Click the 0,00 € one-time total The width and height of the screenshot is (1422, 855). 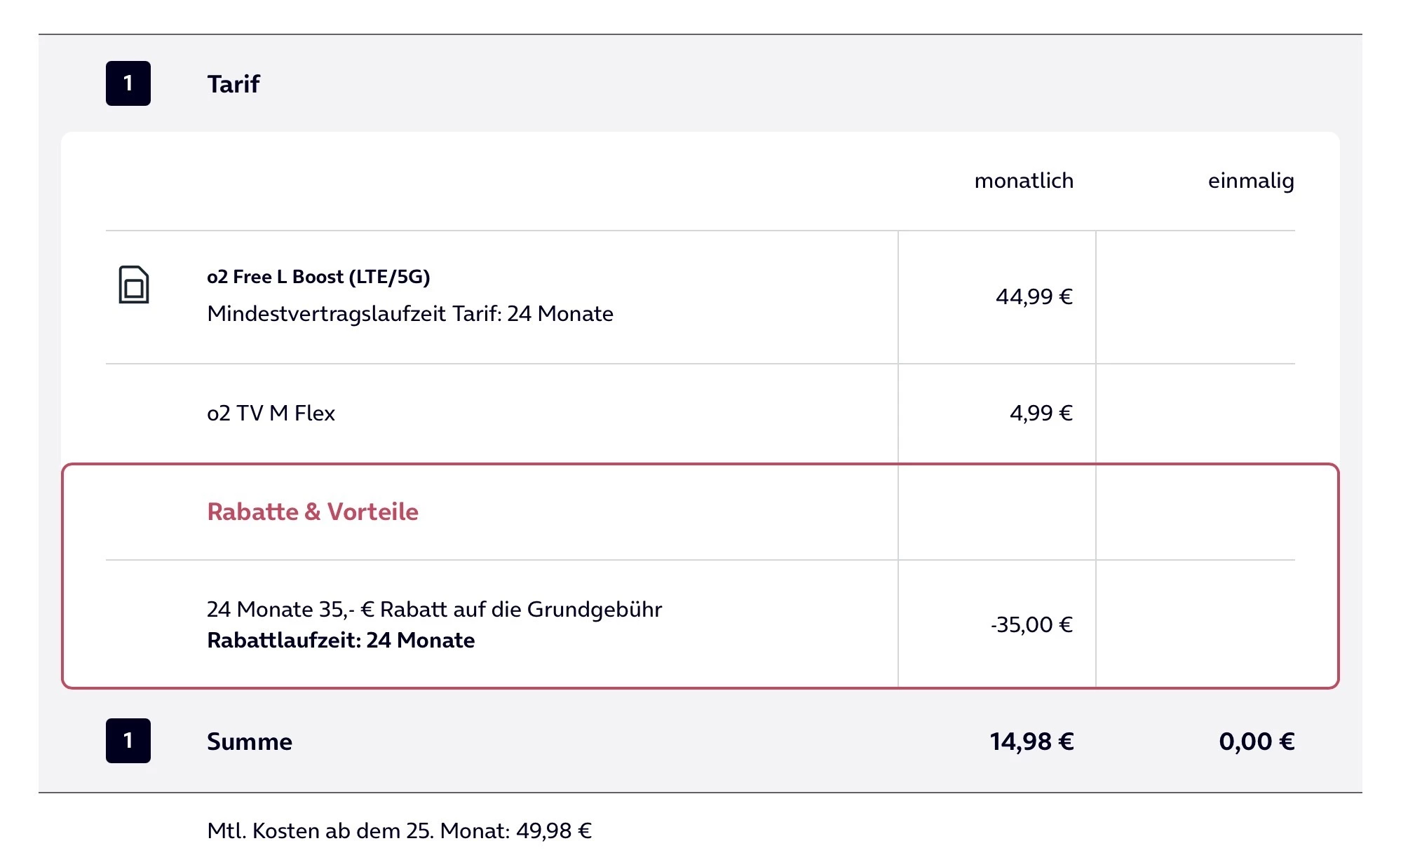pyautogui.click(x=1257, y=741)
